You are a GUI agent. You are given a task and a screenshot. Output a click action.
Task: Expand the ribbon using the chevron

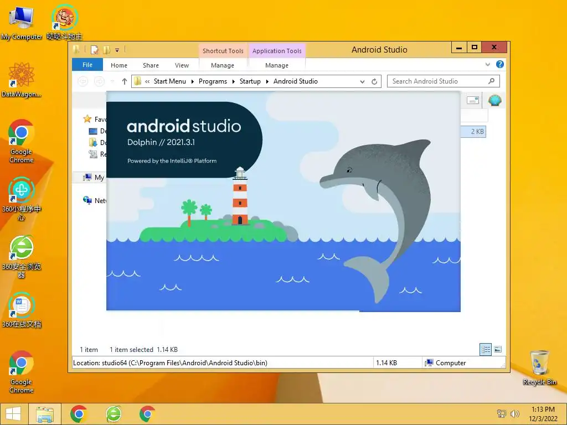pyautogui.click(x=487, y=64)
